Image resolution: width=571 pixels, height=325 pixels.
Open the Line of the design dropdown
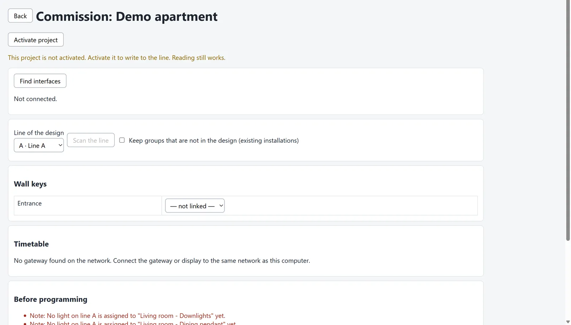39,145
